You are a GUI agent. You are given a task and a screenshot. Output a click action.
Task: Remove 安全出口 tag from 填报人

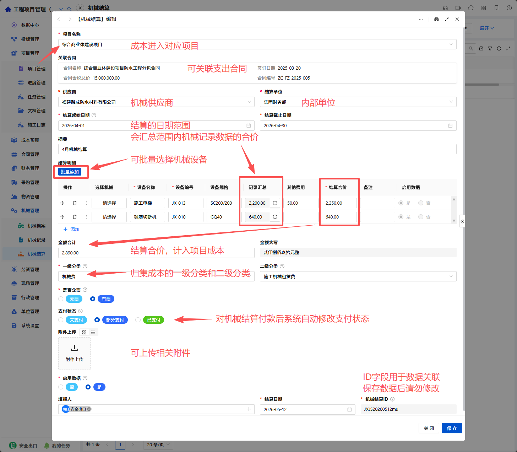click(89, 409)
